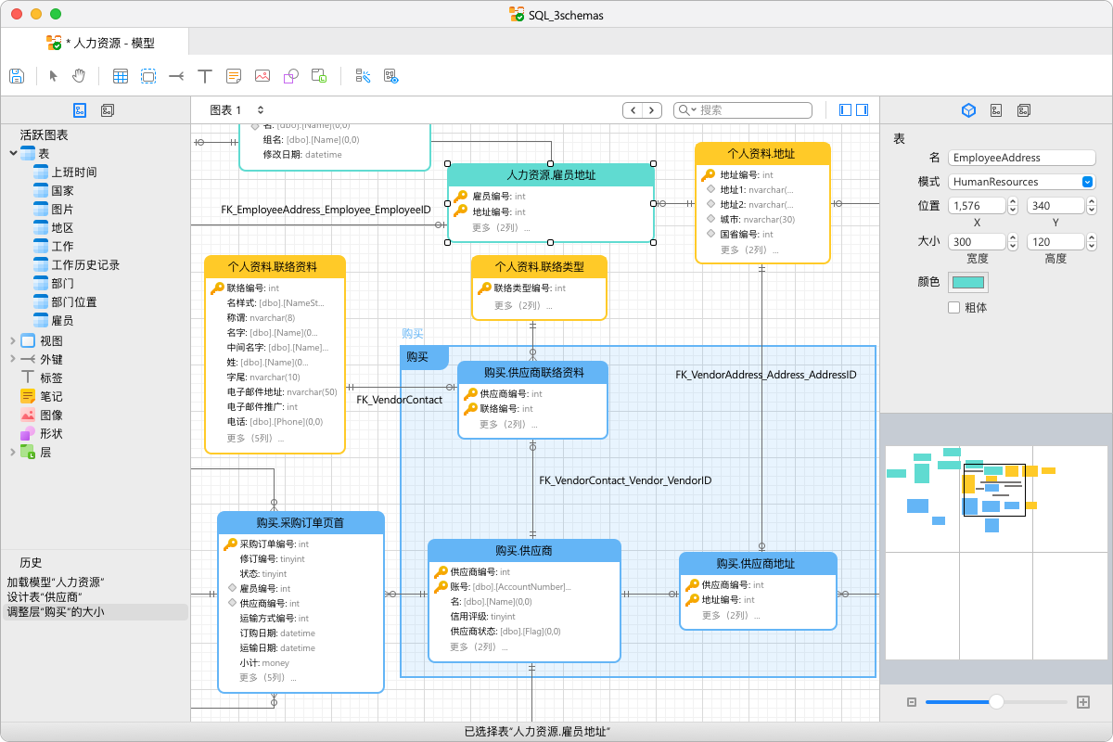Open the object properties cube tab
This screenshot has height=742, width=1113.
(968, 110)
